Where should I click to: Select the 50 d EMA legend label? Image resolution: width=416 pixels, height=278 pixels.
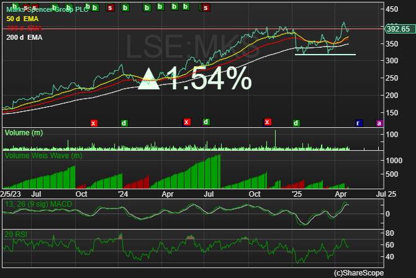[x=22, y=19]
